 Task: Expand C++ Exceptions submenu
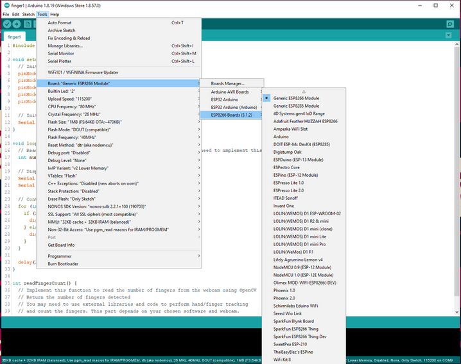pos(119,183)
